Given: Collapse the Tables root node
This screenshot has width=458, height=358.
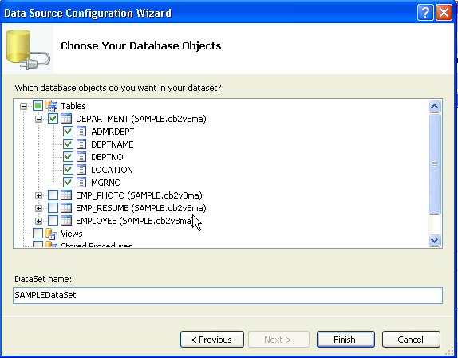Looking at the screenshot, I should coord(23,106).
